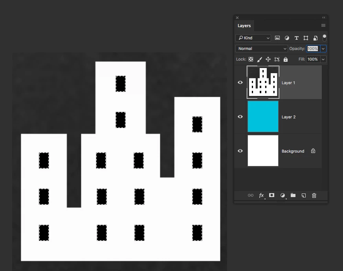Open the Fill slider dropdown arrow

pos(323,59)
